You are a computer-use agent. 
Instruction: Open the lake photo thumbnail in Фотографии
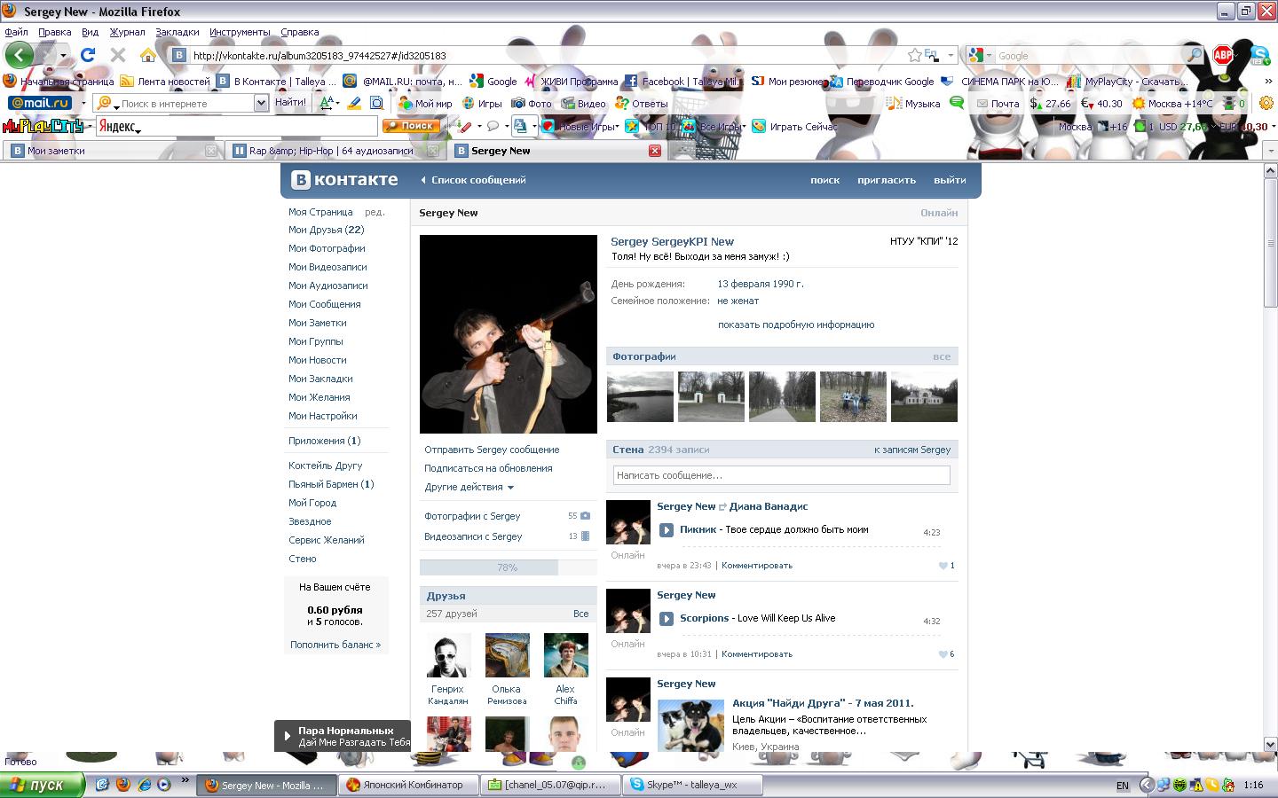click(x=640, y=397)
